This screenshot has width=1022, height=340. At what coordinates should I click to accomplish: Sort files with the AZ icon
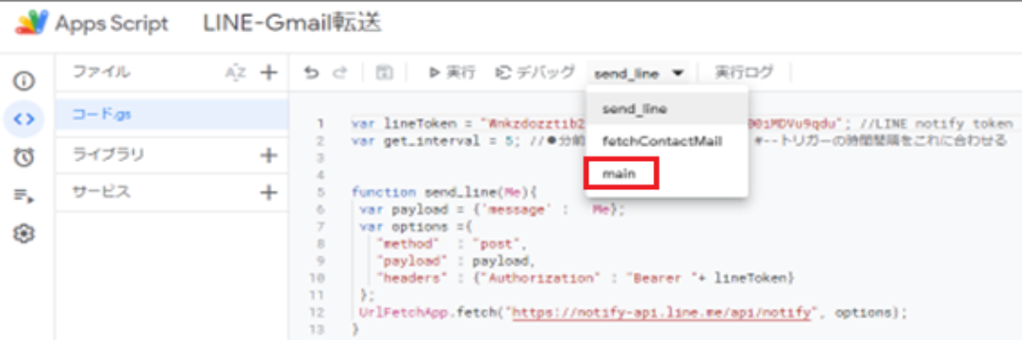[236, 73]
